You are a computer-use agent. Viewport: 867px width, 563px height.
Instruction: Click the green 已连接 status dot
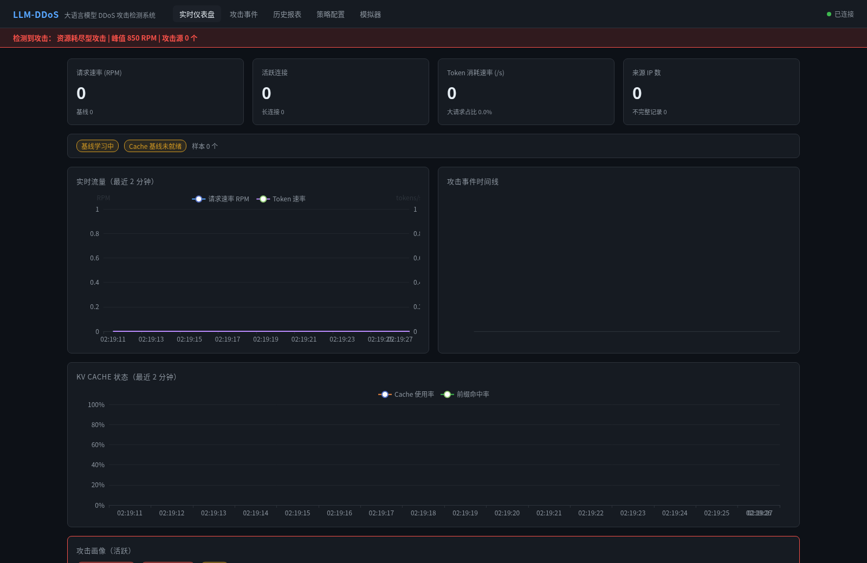point(829,14)
